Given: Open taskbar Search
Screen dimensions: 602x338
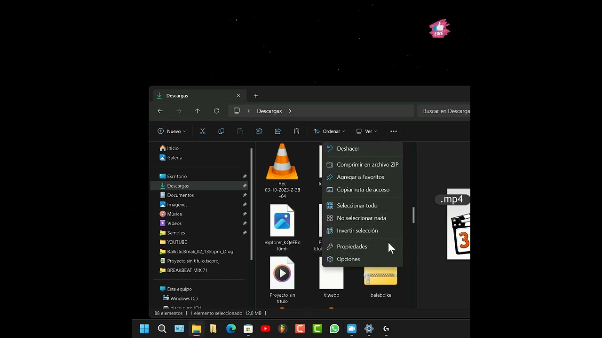Looking at the screenshot, I should tap(162, 329).
